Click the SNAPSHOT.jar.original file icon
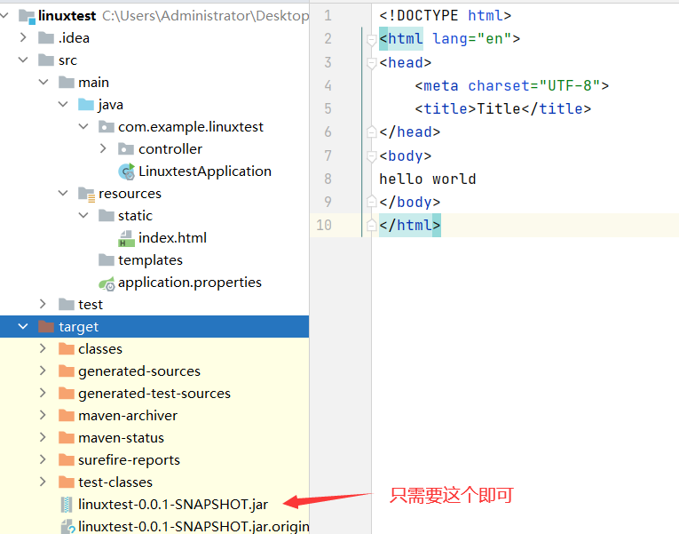679x534 pixels. pyautogui.click(x=68, y=526)
